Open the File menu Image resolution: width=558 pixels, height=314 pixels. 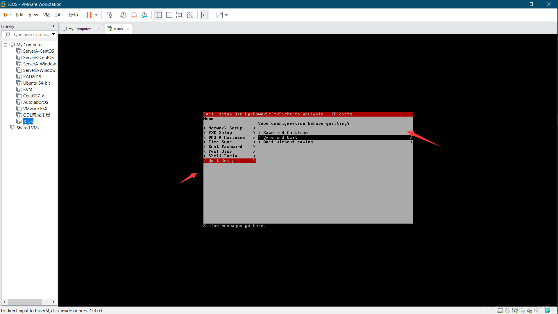coord(7,15)
